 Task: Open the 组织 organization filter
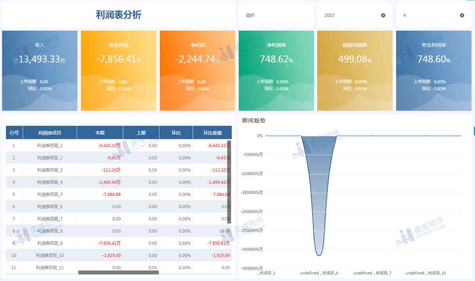[275, 15]
